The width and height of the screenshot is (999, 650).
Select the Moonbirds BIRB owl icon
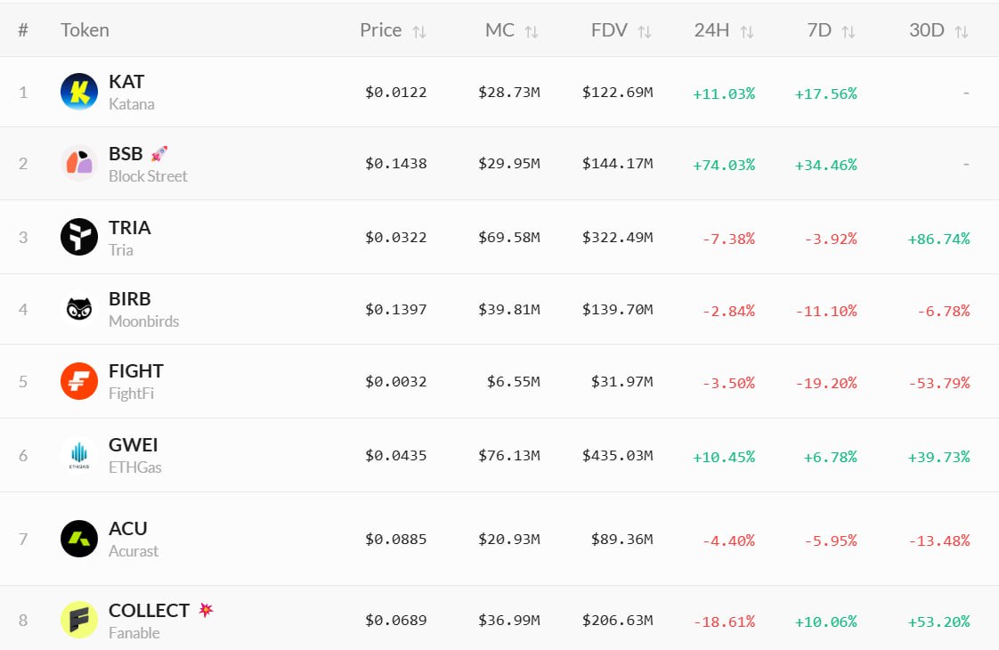point(79,309)
